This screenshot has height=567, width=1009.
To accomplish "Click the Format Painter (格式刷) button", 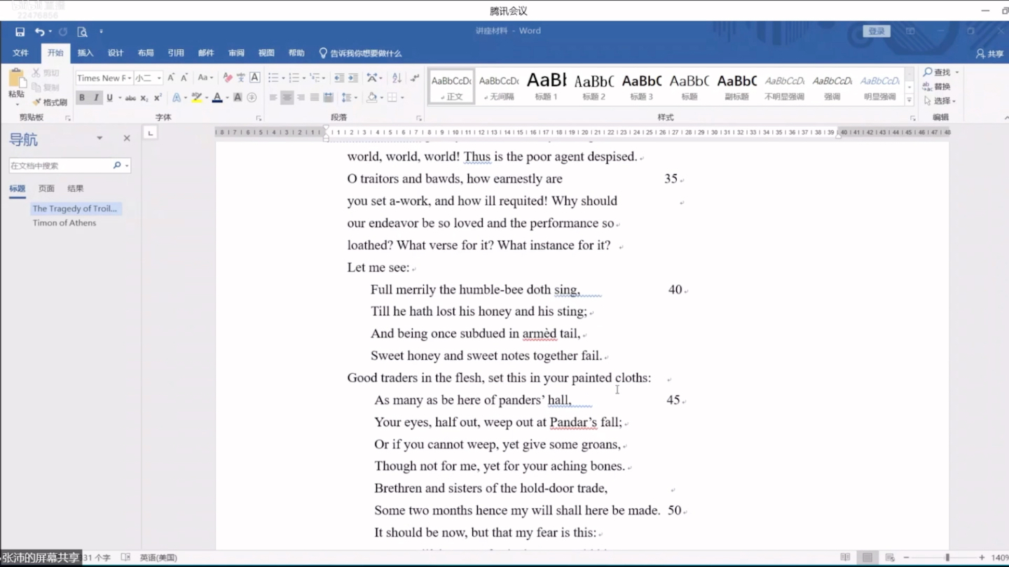I will point(50,102).
